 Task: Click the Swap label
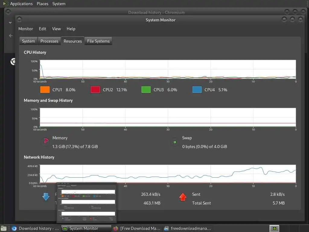click(x=187, y=138)
